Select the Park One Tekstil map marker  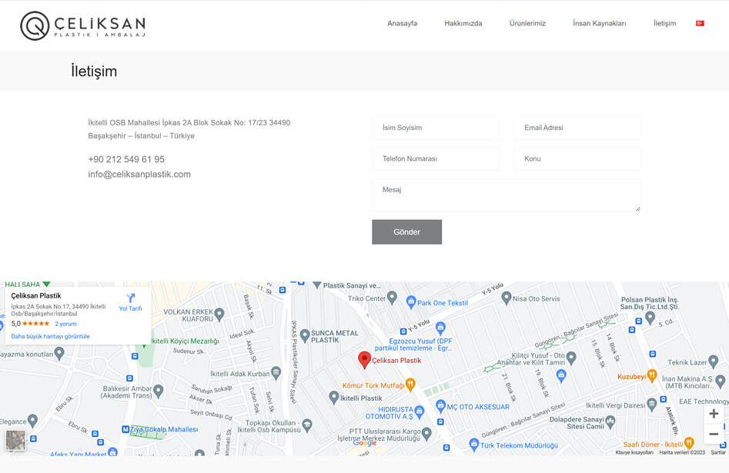point(411,302)
